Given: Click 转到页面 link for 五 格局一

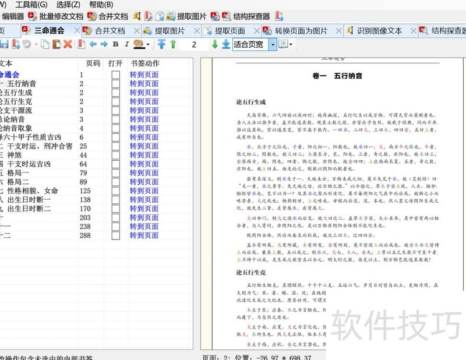Looking at the screenshot, I should 143,172.
